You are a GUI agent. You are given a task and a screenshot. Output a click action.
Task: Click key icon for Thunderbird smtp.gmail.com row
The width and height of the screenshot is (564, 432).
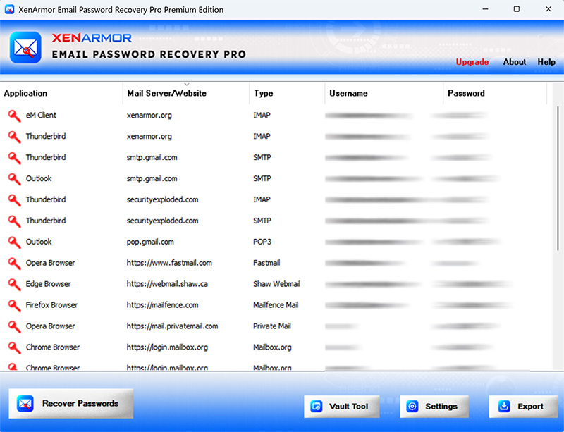click(14, 158)
